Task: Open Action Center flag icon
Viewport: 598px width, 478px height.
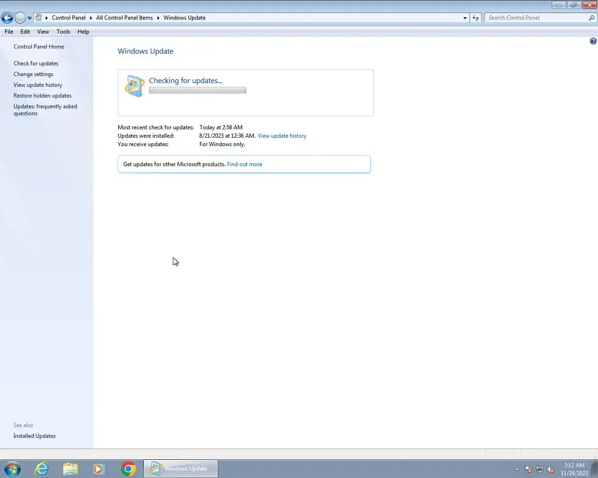Action: (x=528, y=469)
